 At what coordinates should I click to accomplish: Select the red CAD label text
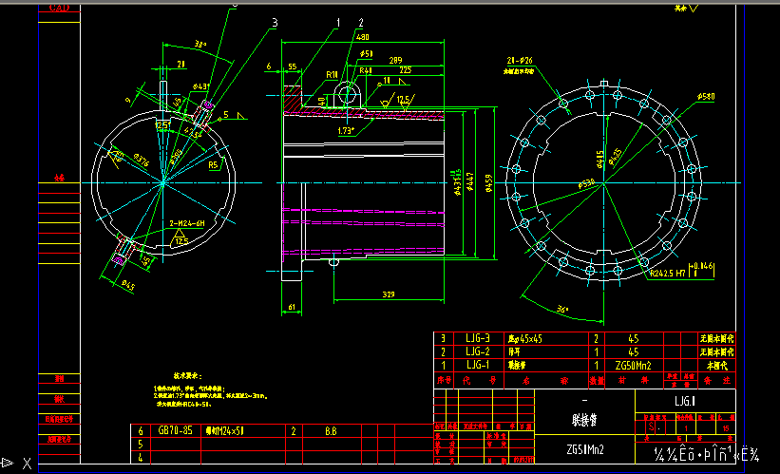point(58,8)
